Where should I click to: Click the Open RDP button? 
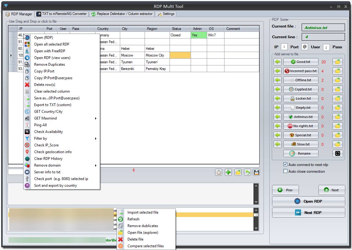[x=308, y=201]
